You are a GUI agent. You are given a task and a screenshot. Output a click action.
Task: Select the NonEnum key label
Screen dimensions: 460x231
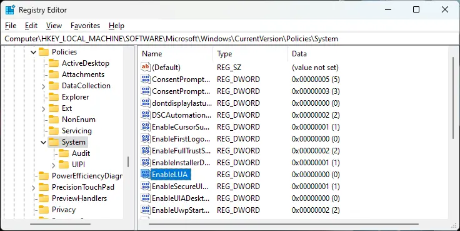click(79, 120)
